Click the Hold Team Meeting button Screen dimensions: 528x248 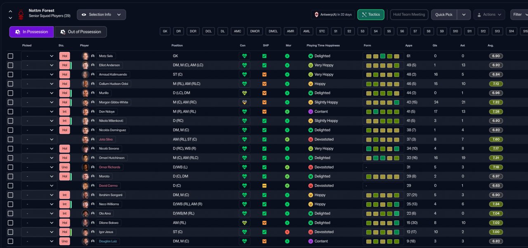[x=409, y=15]
